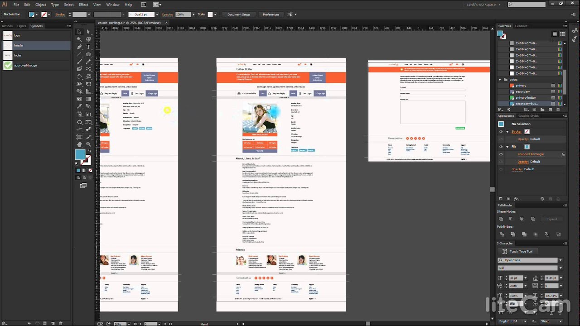This screenshot has width=580, height=326.
Task: Select the Type tool
Action: tap(88, 47)
